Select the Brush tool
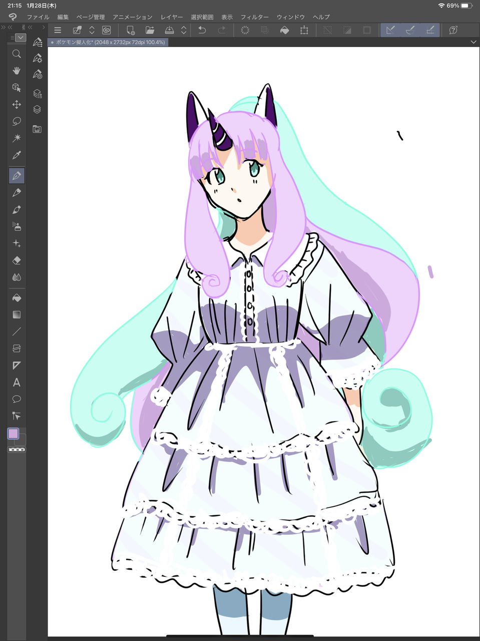Screen dimensions: 480x641 point(17,210)
